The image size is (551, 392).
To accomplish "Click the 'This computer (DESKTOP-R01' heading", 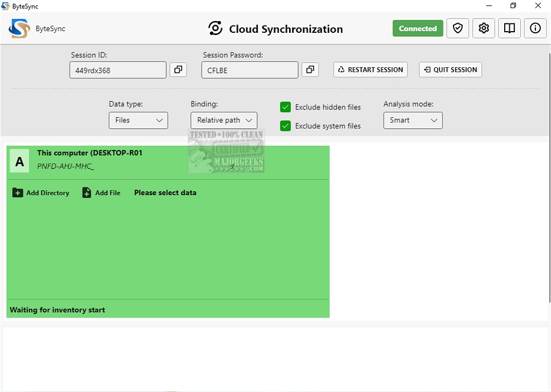I will (x=90, y=153).
